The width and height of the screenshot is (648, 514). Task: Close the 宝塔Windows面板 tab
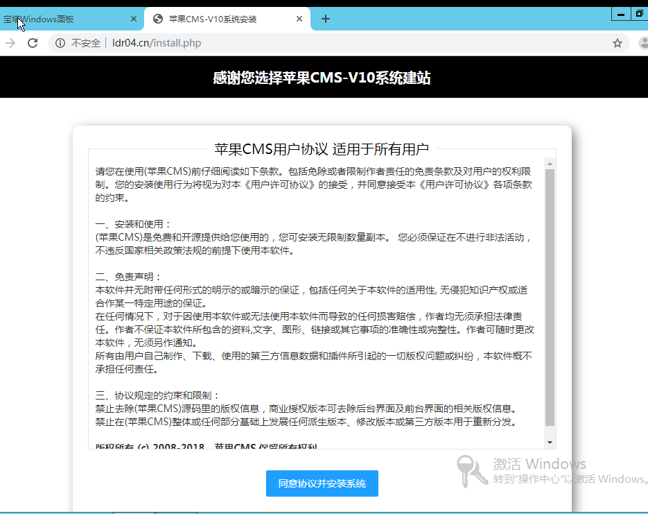point(134,19)
